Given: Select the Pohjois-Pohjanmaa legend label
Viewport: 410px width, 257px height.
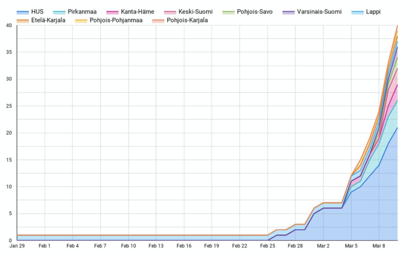Looking at the screenshot, I should point(116,20).
